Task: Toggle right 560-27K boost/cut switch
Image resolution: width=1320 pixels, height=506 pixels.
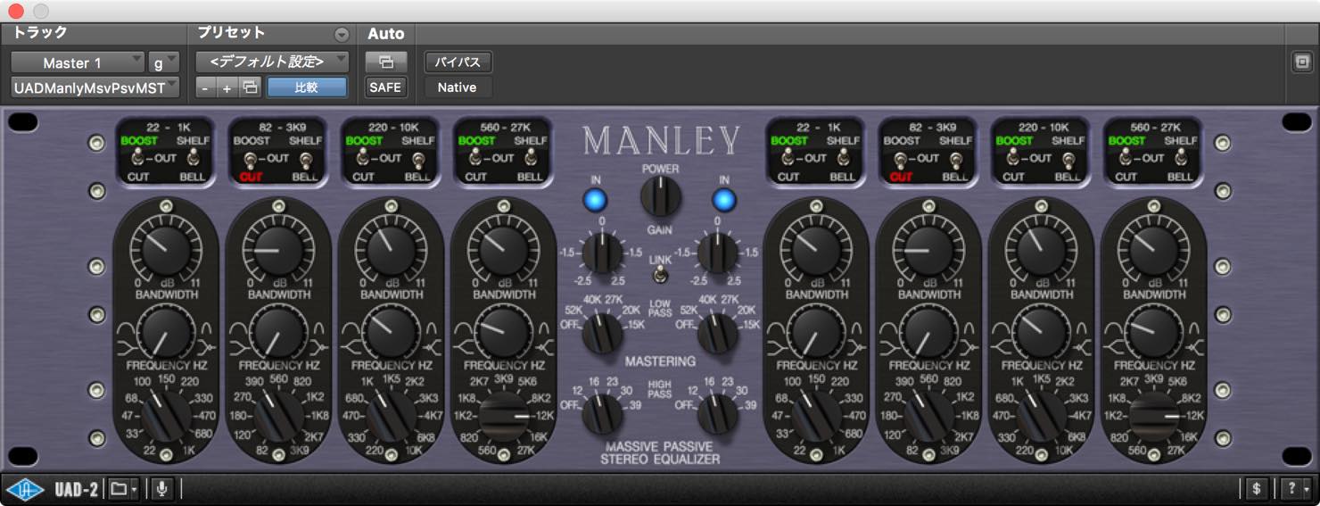Action: tap(1127, 158)
